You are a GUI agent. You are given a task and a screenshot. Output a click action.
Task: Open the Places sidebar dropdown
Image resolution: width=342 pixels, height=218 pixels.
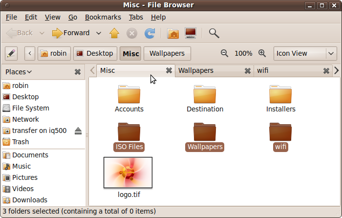pyautogui.click(x=19, y=72)
